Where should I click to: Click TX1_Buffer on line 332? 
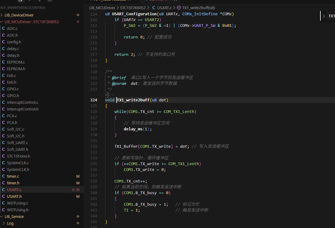pos(126,146)
